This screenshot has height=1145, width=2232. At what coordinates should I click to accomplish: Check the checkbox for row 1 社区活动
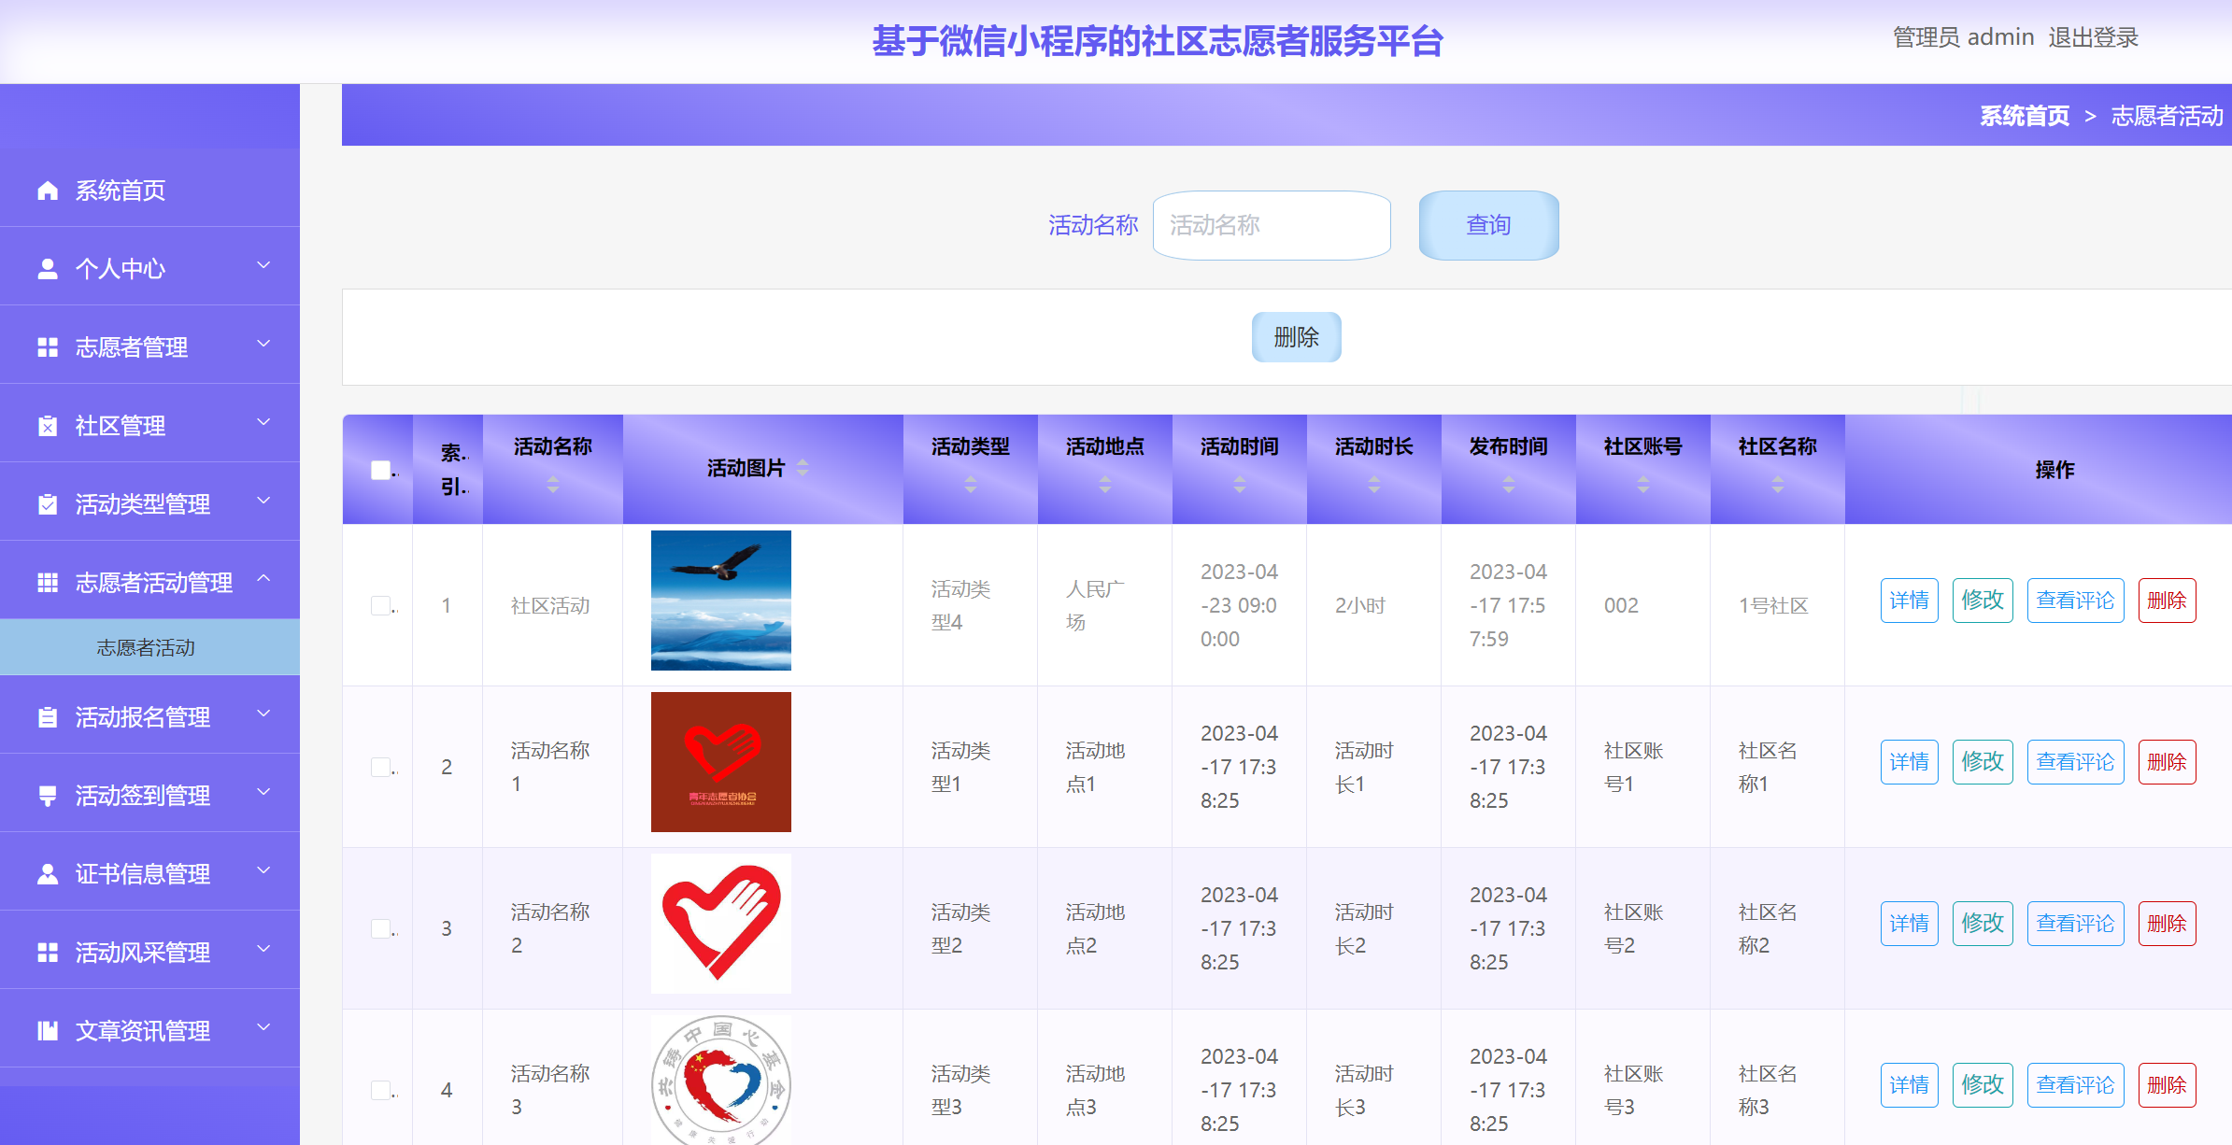(x=380, y=605)
